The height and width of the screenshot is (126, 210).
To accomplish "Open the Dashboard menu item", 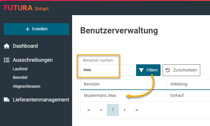I will 25,46.
